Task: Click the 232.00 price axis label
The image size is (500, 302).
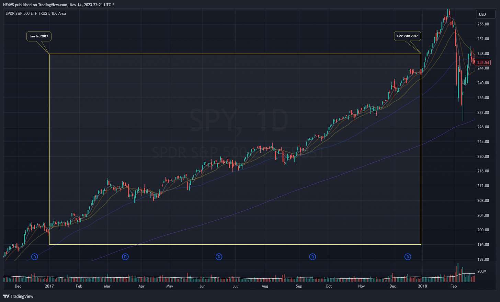Action: (x=483, y=113)
